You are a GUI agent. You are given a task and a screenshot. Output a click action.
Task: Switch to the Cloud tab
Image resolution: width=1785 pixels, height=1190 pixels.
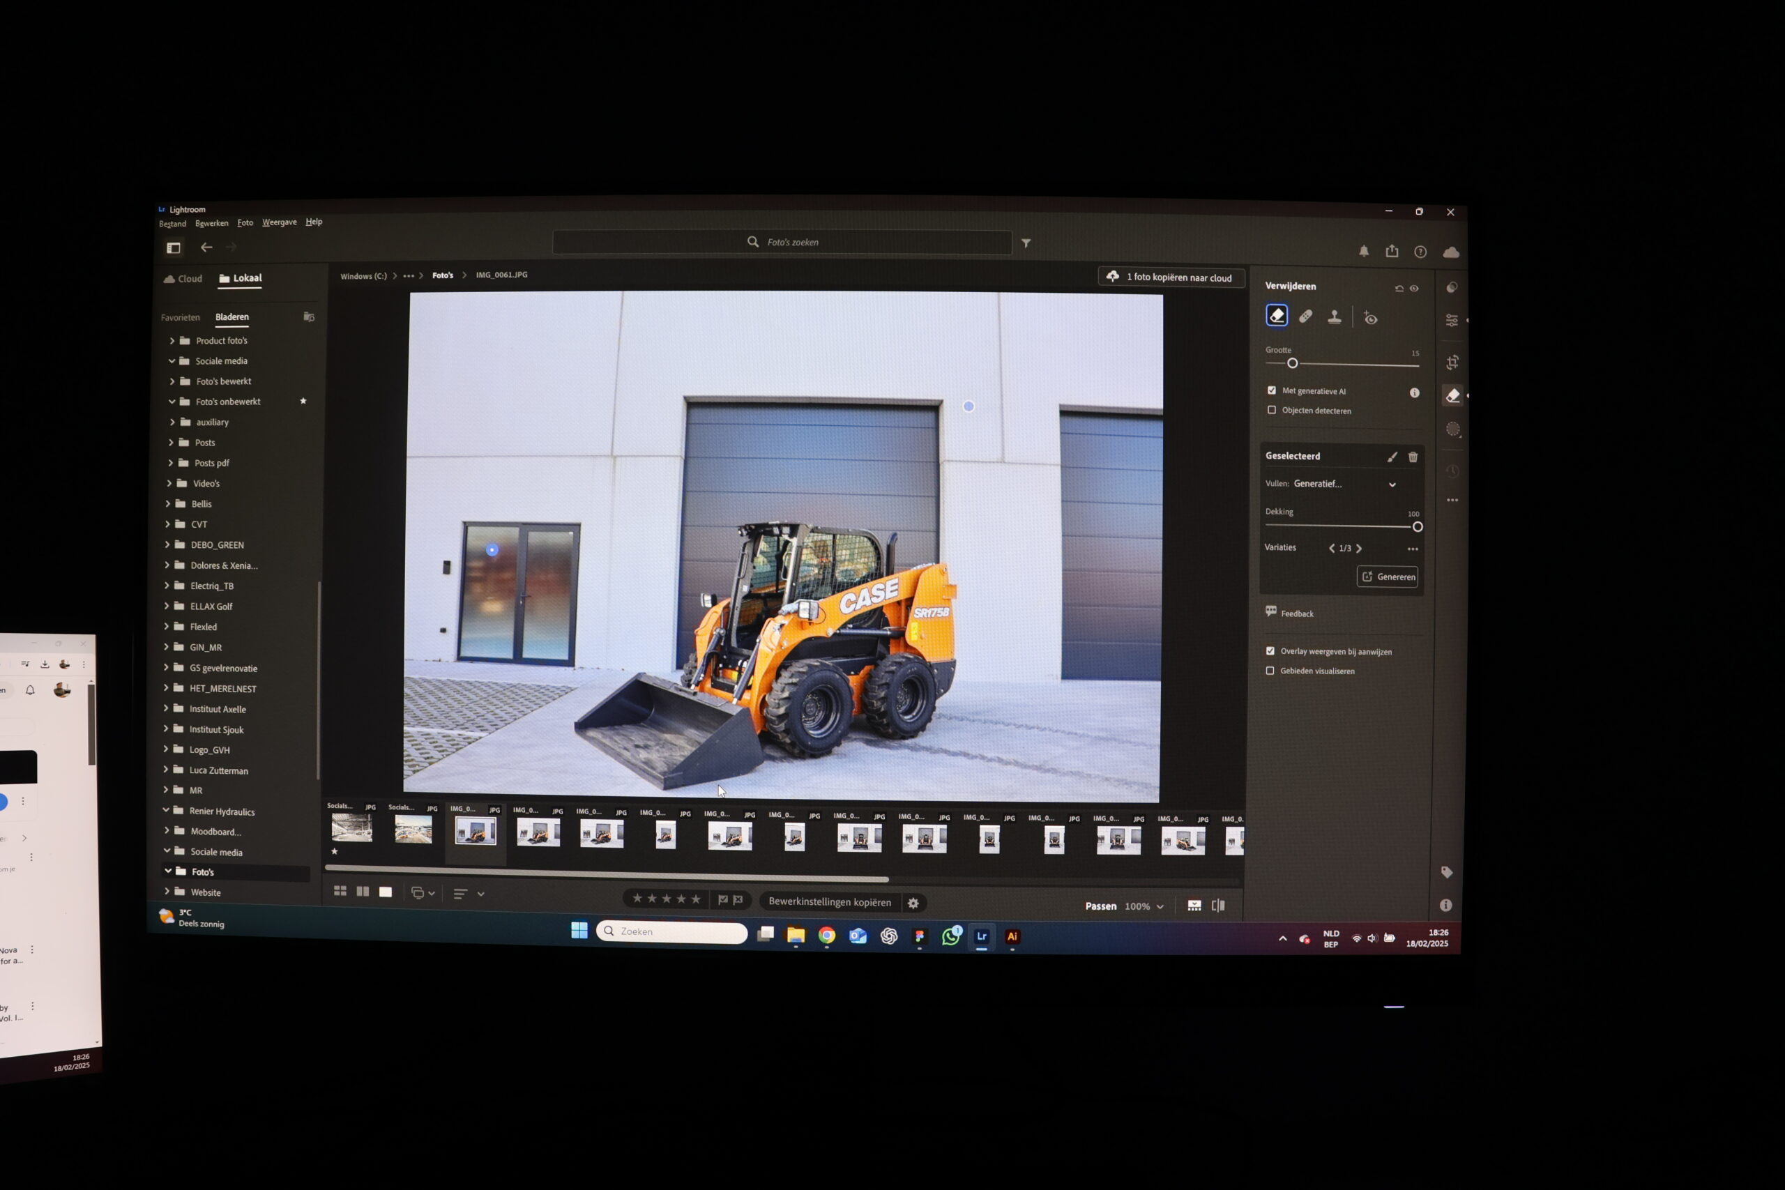pyautogui.click(x=183, y=279)
